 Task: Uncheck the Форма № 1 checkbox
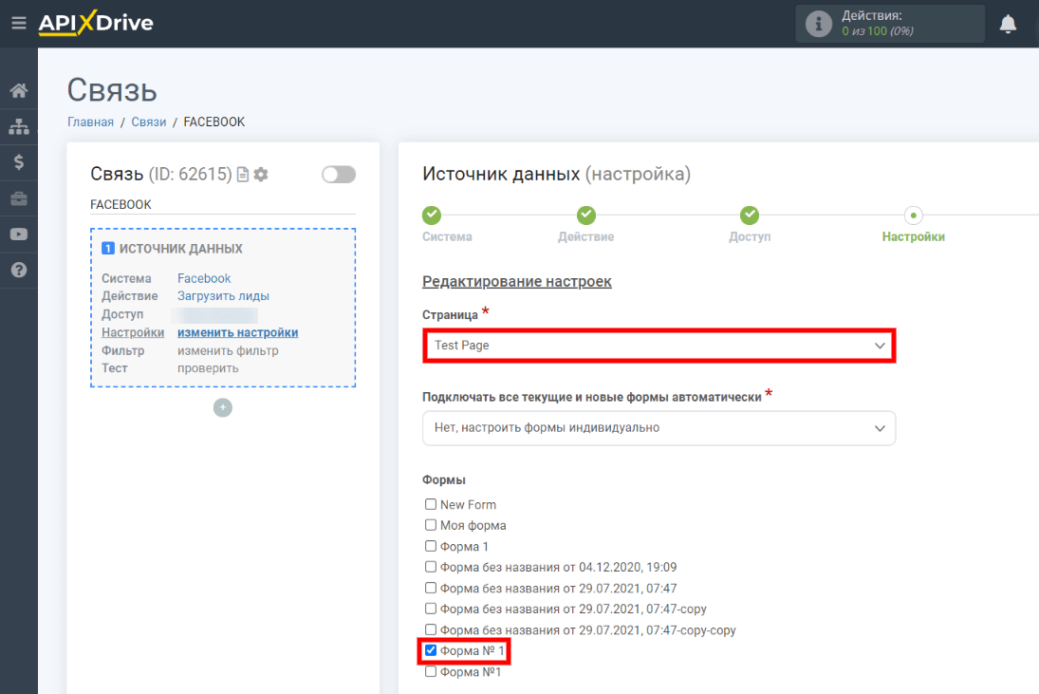click(x=430, y=650)
